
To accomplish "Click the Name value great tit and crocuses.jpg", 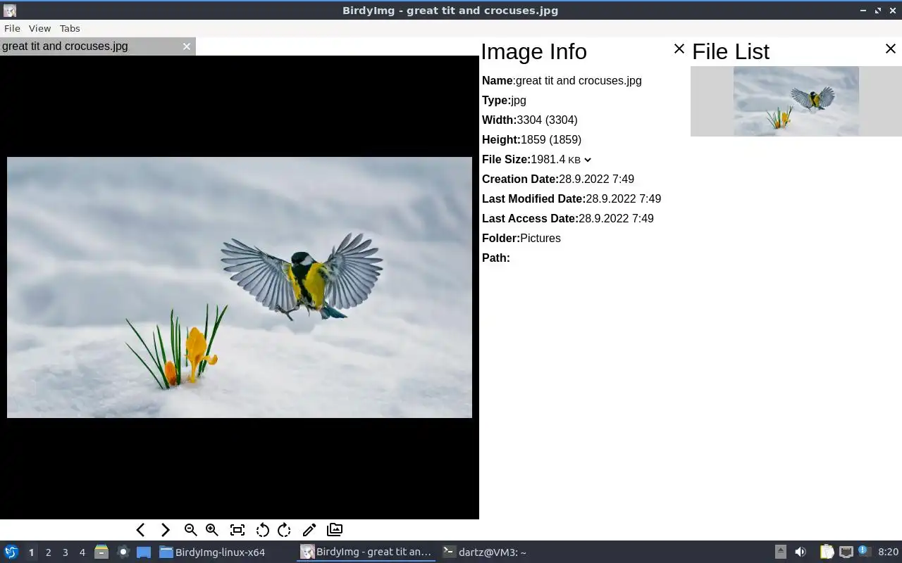I will coord(579,81).
